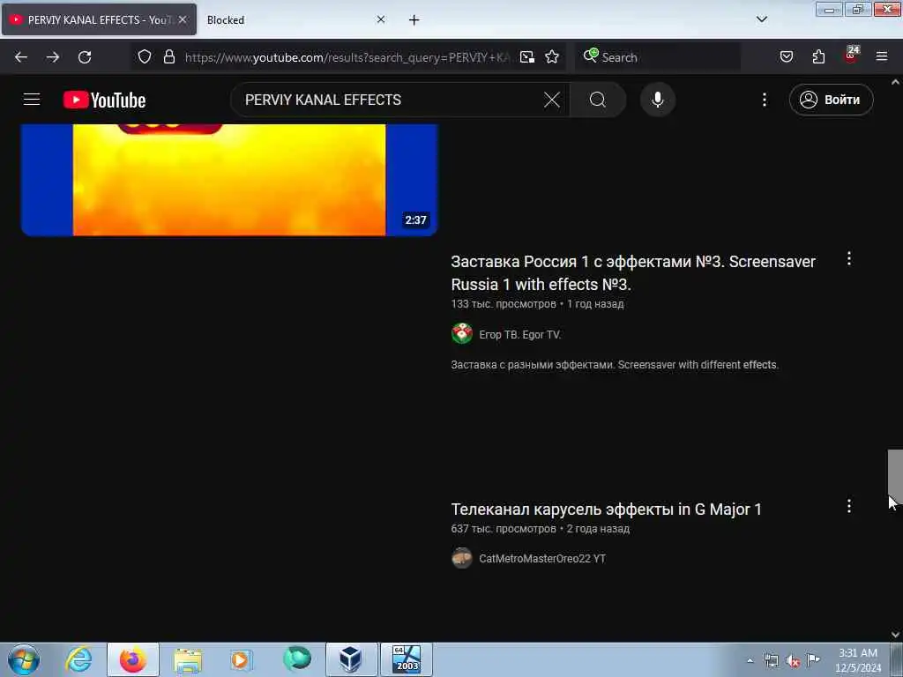
Task: Go to YouTube home via logo
Action: (x=104, y=100)
